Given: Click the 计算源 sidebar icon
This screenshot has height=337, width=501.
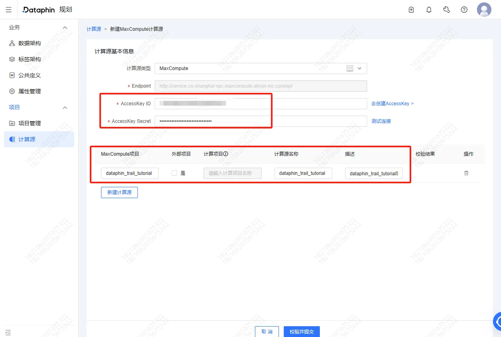Looking at the screenshot, I should 12,139.
